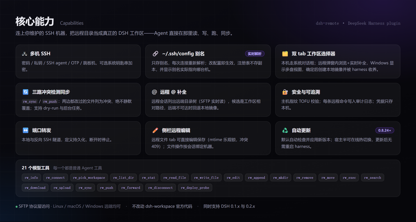Select the rw_remove tool chip
This screenshot has width=416, height=222.
click(305, 177)
